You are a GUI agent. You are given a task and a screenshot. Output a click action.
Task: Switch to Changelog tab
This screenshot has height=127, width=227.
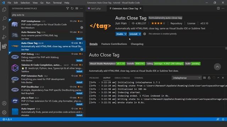(137, 44)
